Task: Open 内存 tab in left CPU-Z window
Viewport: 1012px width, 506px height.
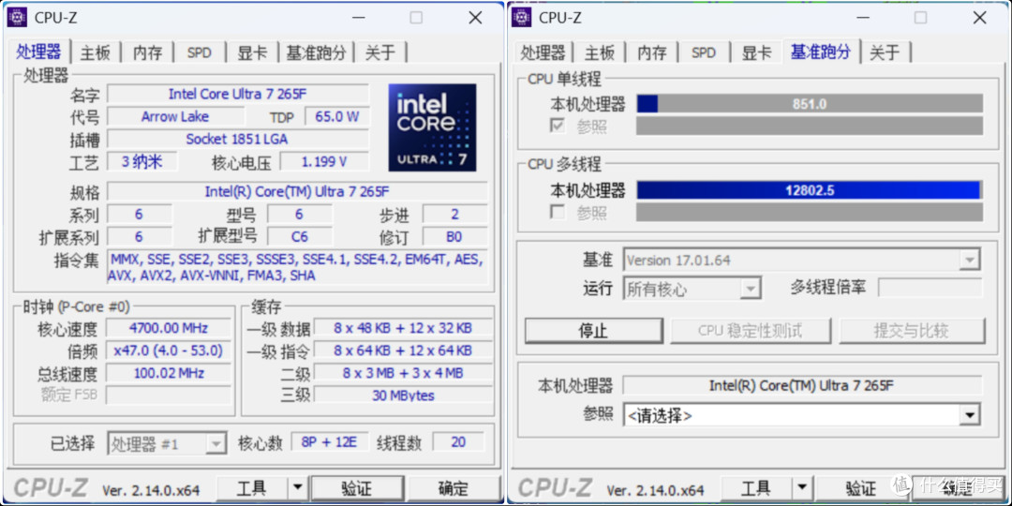Action: tap(147, 52)
